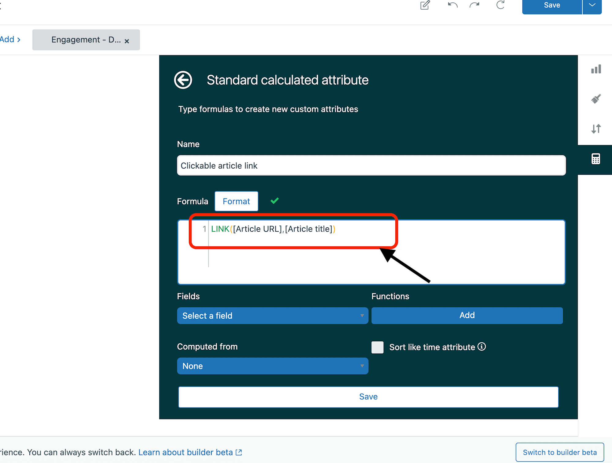The height and width of the screenshot is (463, 612).
Task: Open the Select a field dropdown
Action: (273, 316)
